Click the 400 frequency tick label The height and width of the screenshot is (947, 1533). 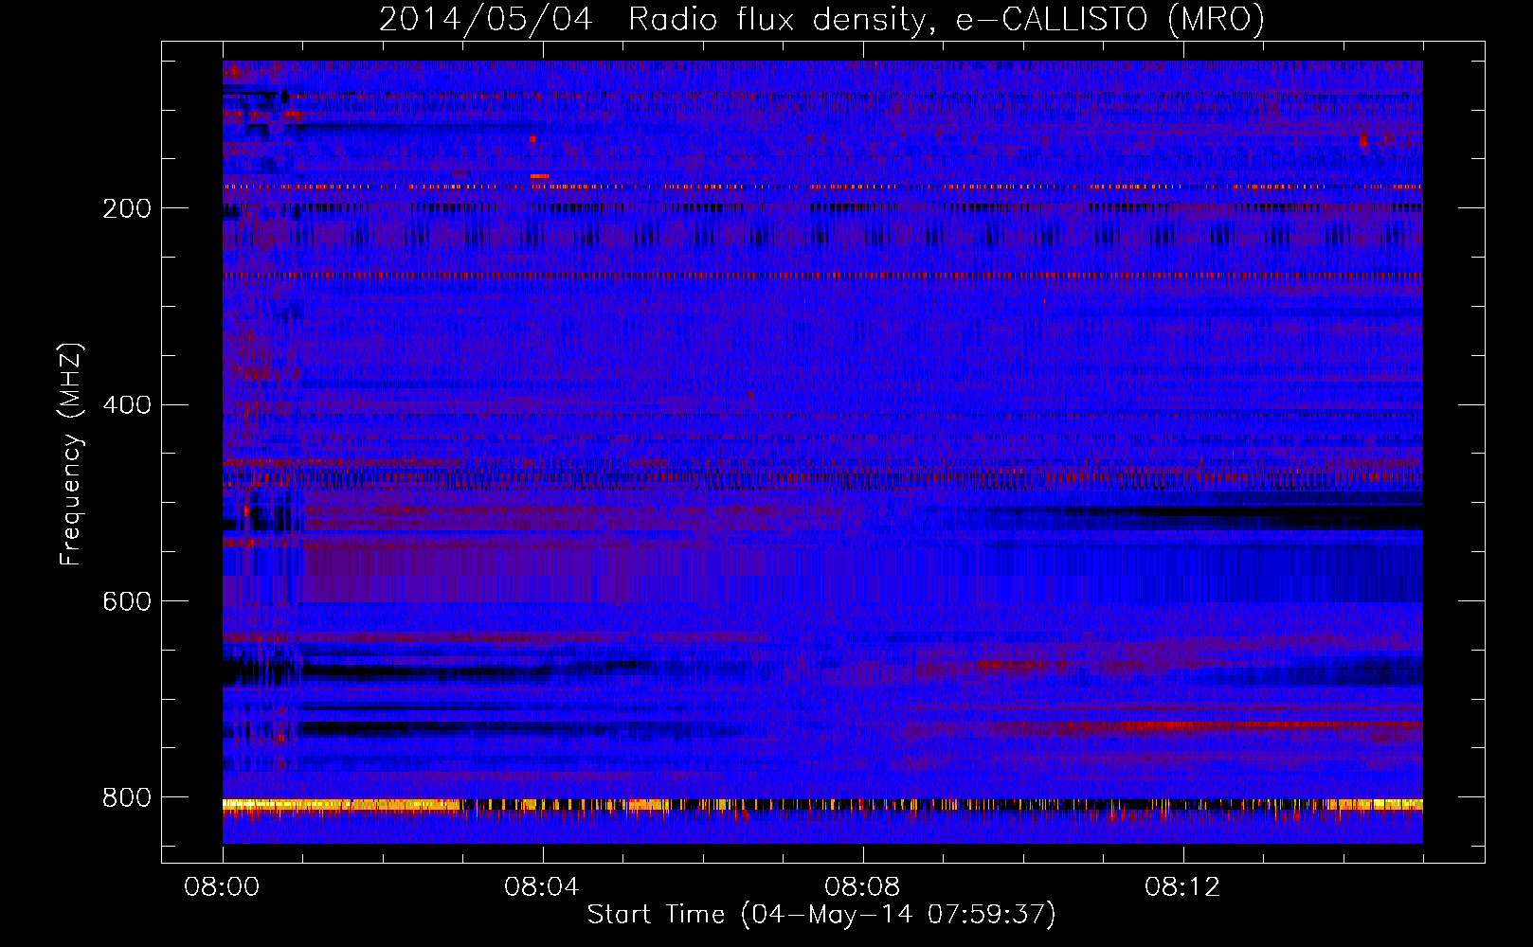click(127, 404)
